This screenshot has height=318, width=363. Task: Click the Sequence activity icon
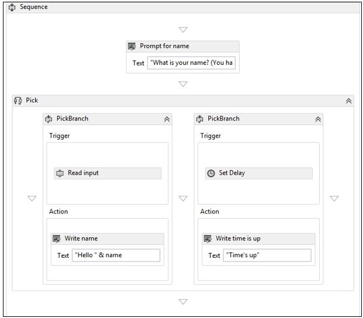pos(11,7)
